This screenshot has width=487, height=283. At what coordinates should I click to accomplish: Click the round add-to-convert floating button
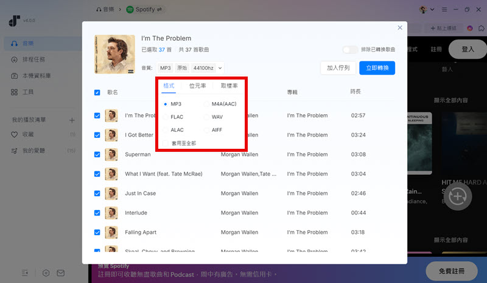(x=458, y=197)
